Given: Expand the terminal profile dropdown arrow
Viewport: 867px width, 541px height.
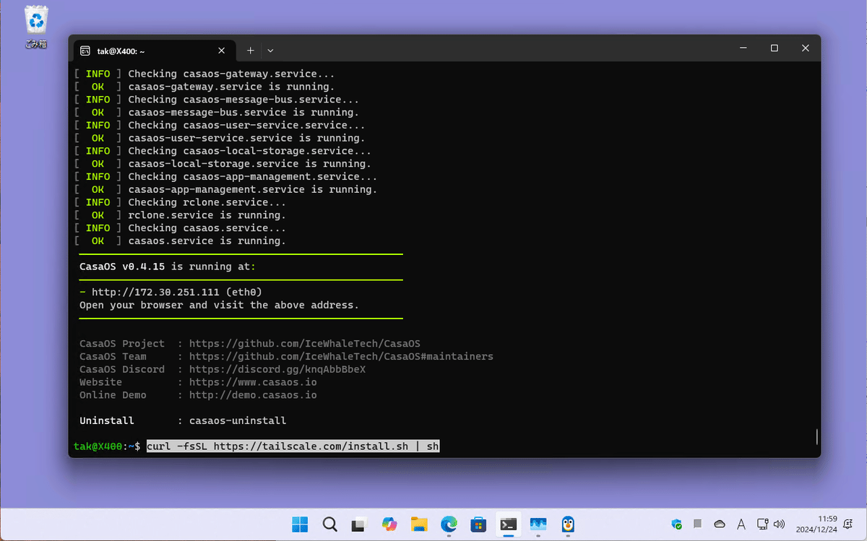Looking at the screenshot, I should (x=270, y=51).
